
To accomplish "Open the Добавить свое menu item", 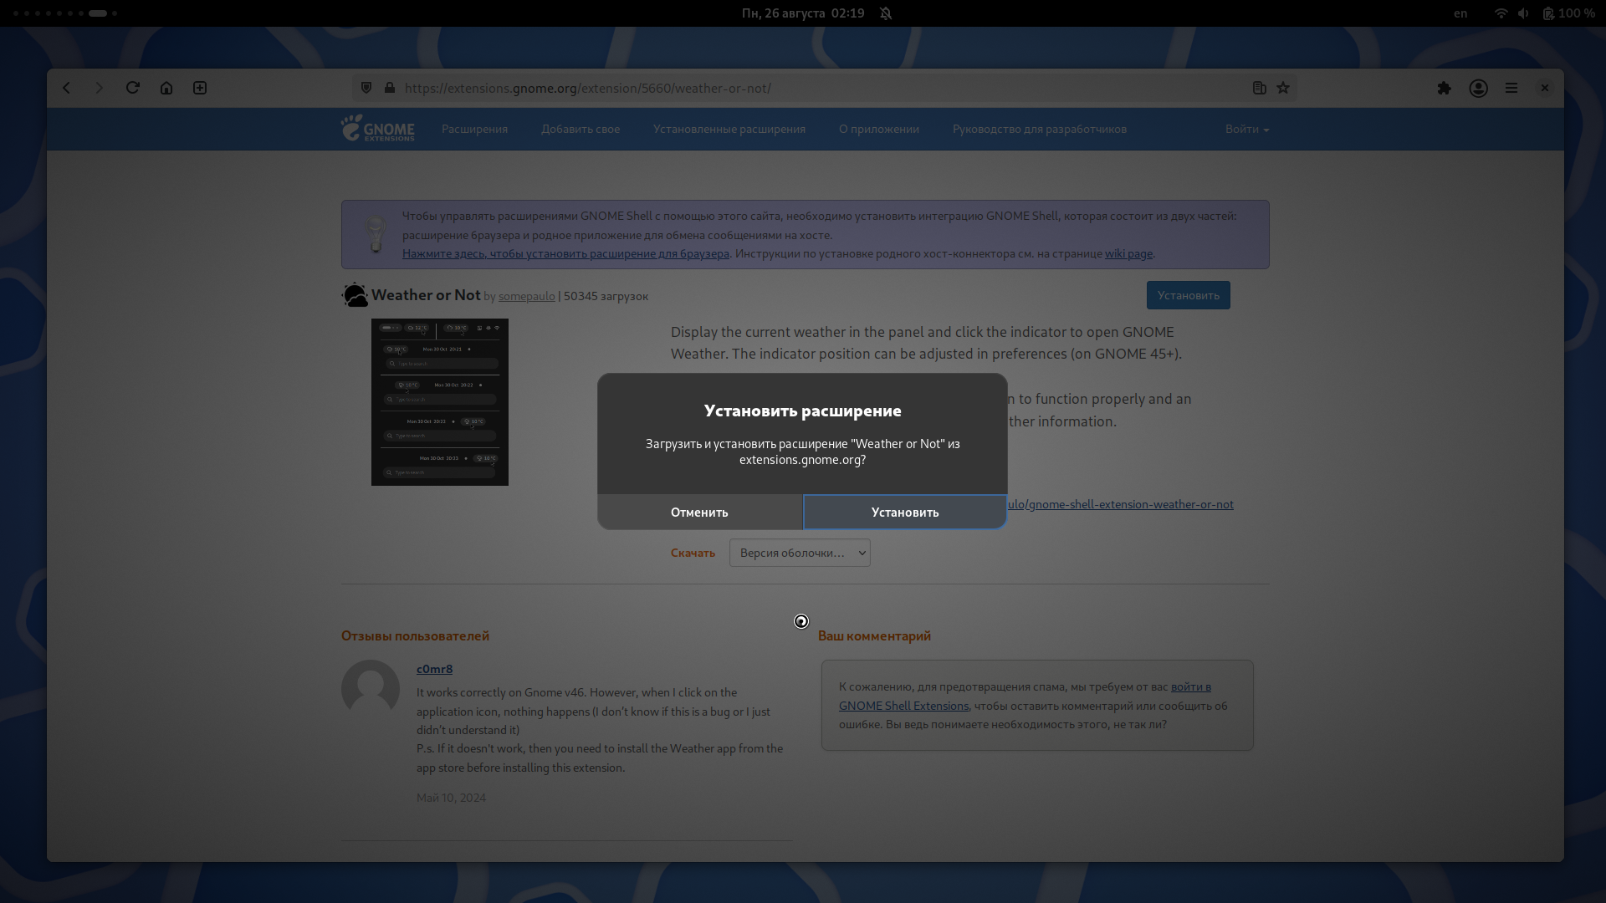I will pos(581,129).
